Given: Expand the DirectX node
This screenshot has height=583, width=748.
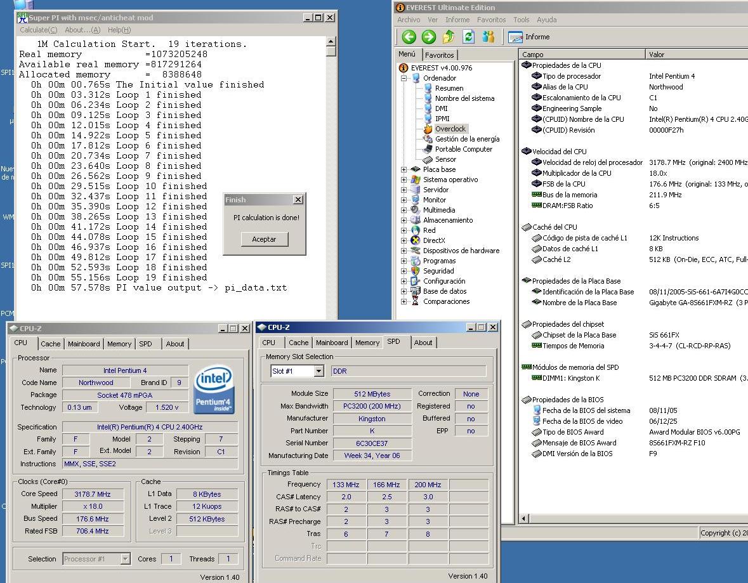Looking at the screenshot, I should [404, 240].
